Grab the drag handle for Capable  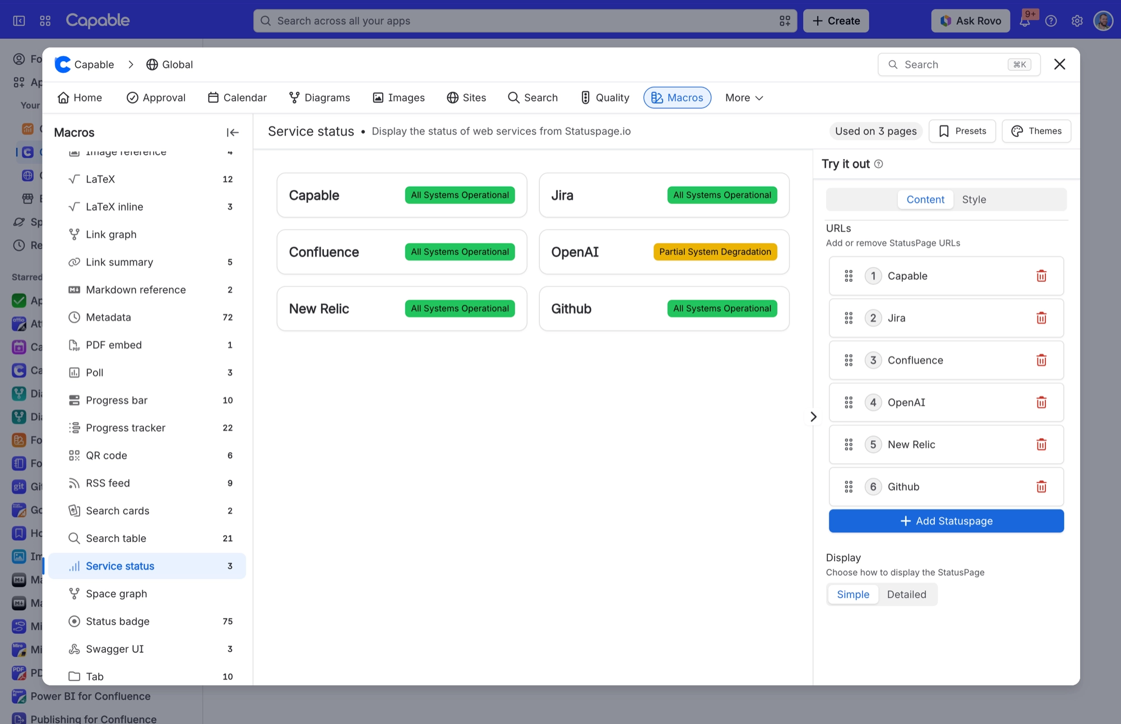click(849, 276)
